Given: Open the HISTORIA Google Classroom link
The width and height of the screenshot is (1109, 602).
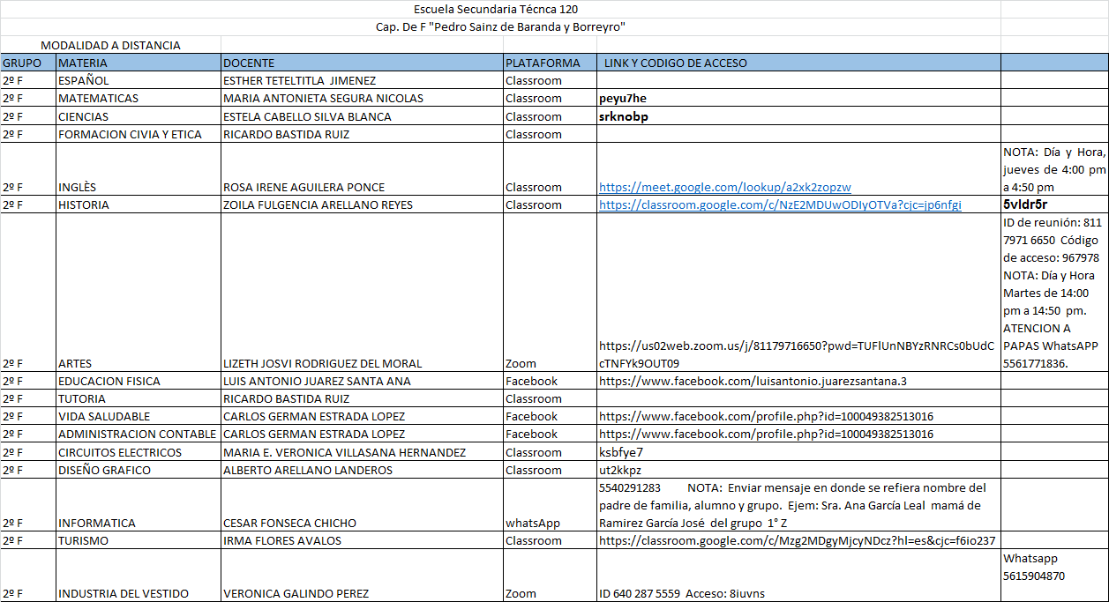Looking at the screenshot, I should pyautogui.click(x=780, y=204).
